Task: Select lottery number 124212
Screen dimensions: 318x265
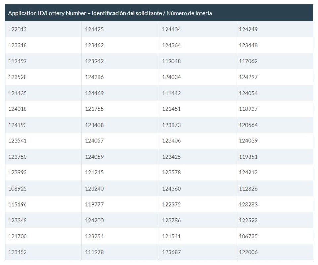Action: tap(248, 172)
